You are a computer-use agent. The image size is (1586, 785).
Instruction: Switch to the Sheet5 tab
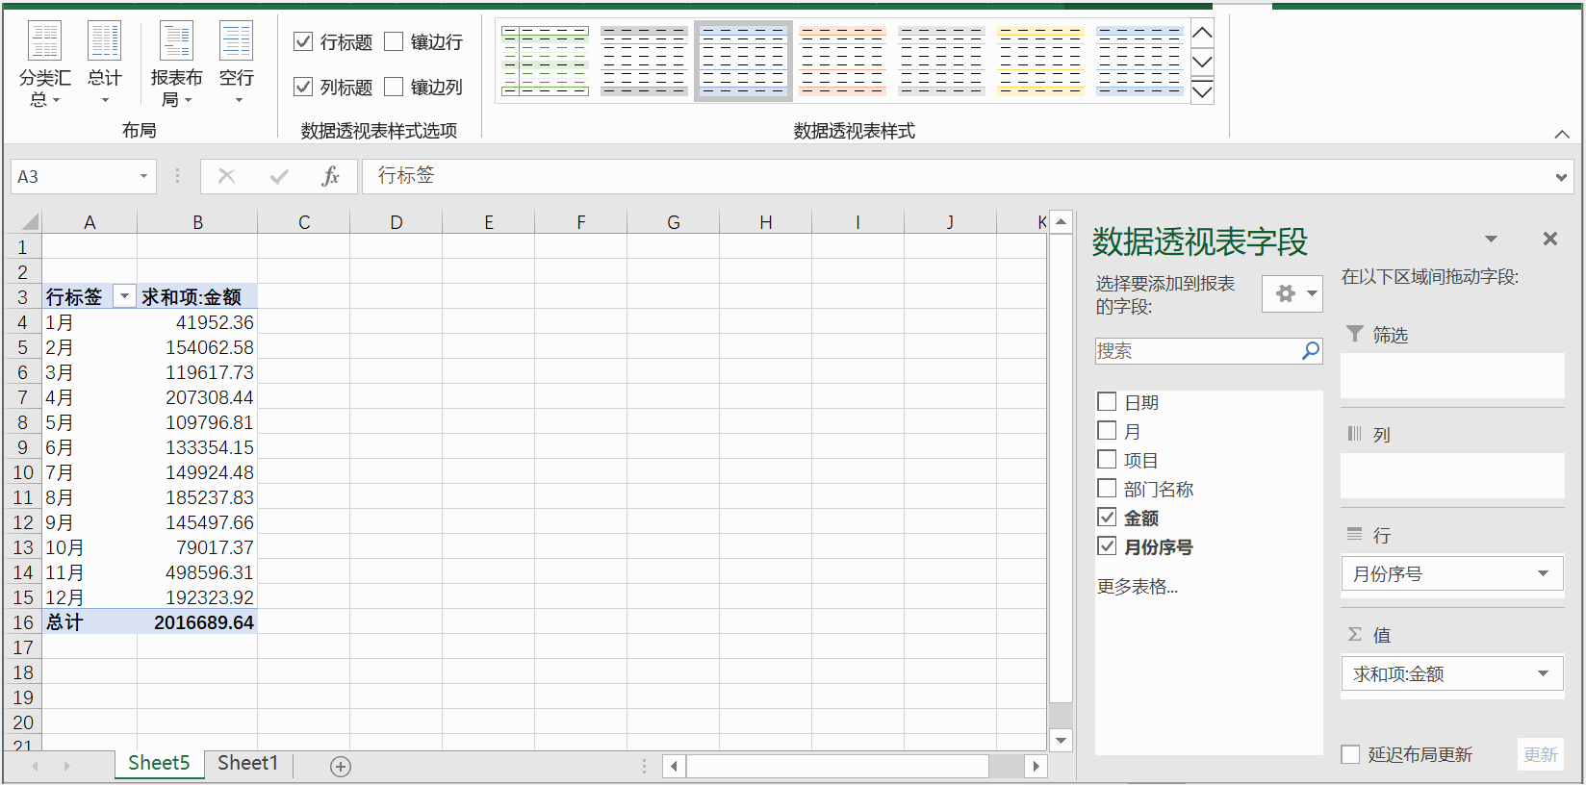tap(159, 763)
